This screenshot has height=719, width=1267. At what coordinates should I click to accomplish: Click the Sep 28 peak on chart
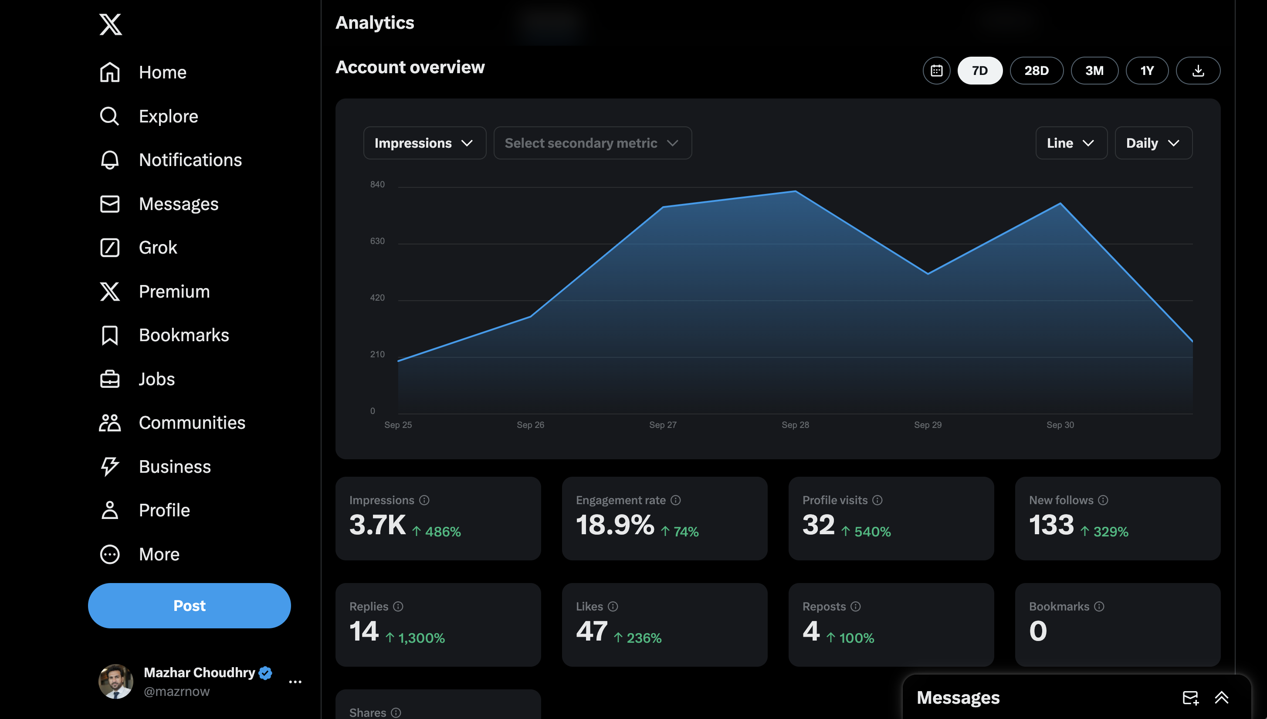[x=796, y=191]
